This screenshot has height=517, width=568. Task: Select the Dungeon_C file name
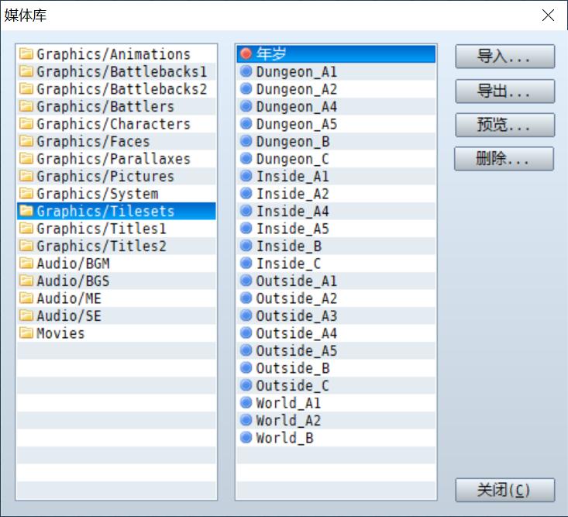pos(293,159)
